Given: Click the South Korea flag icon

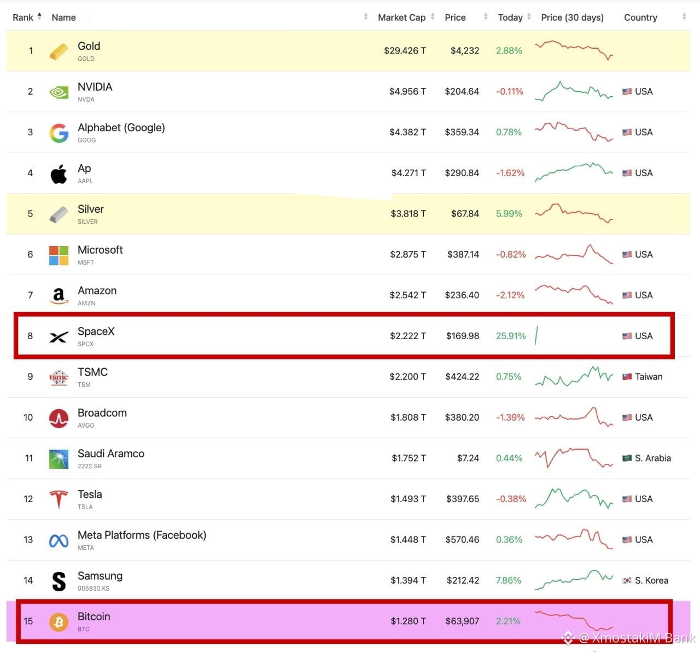Looking at the screenshot, I should pos(627,580).
